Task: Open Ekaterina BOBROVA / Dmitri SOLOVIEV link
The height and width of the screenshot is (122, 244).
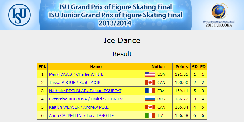Action: 86,99
